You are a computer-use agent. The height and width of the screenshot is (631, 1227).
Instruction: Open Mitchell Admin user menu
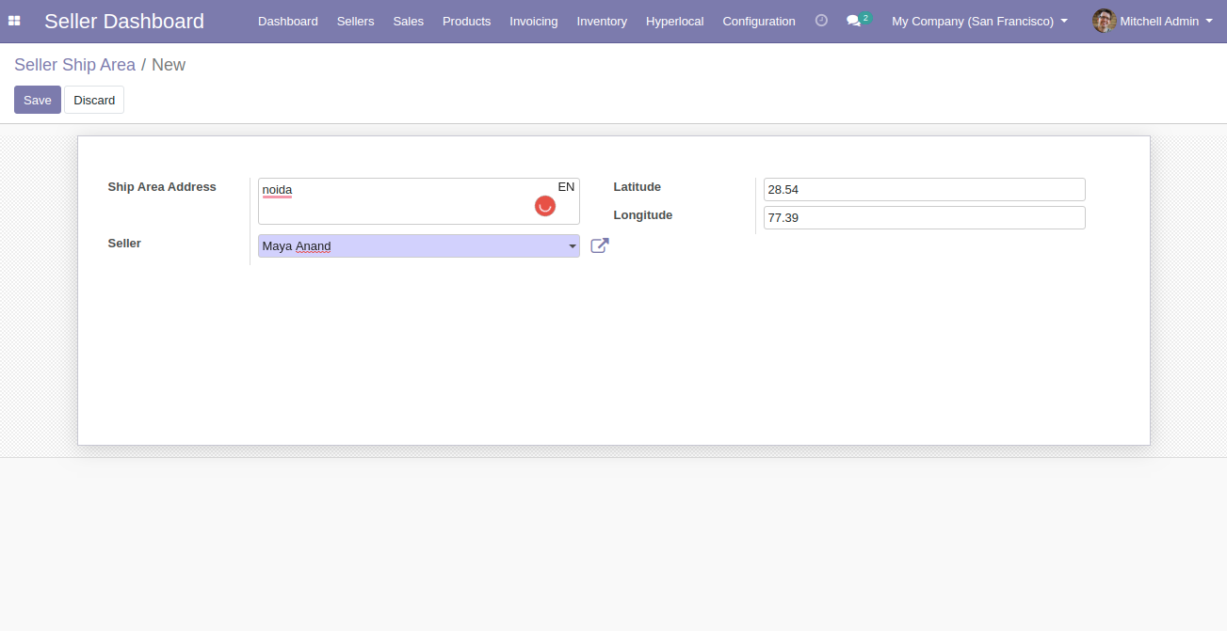coord(1153,21)
